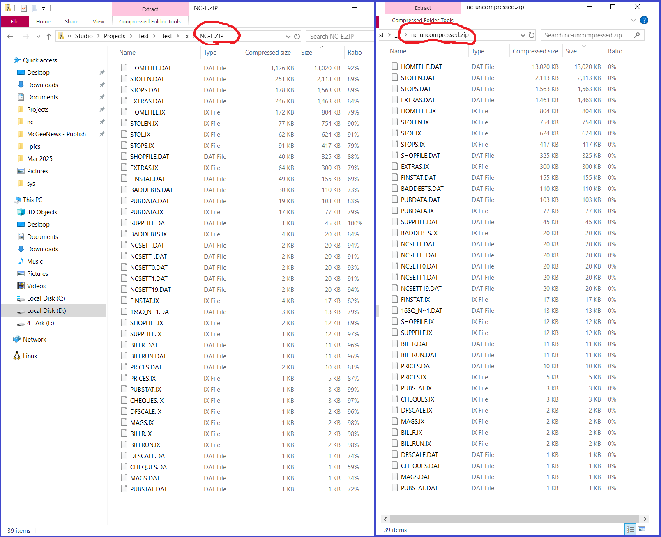
Task: Click the chevron after Studio in breadcrumb
Action: click(99, 36)
